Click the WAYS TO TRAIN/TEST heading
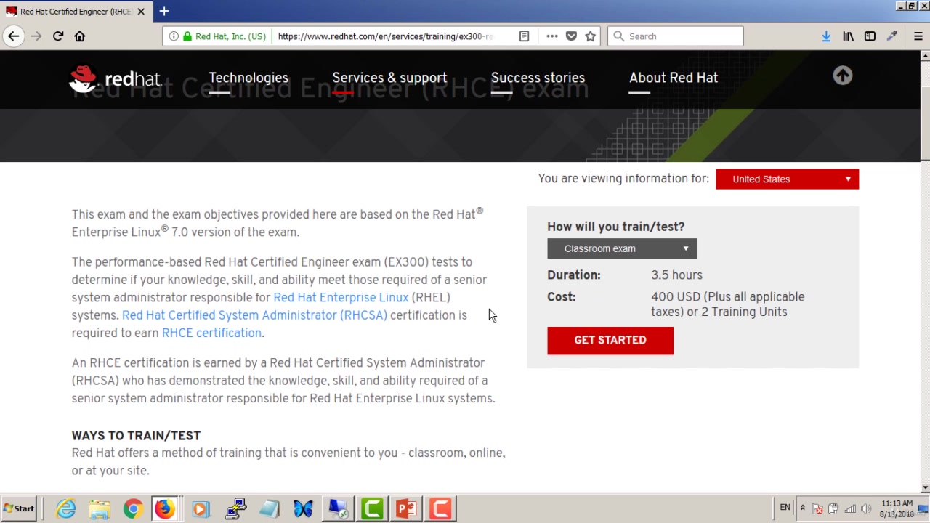 (136, 435)
